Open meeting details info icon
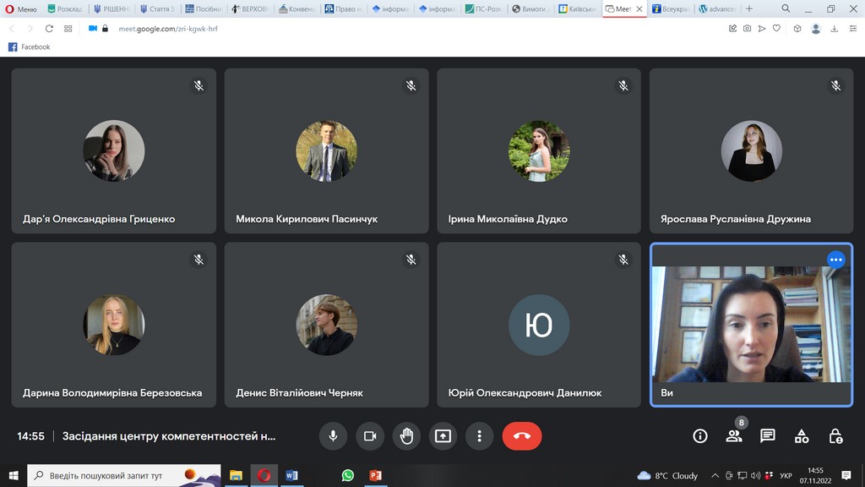Viewport: 865px width, 487px height. pos(699,436)
